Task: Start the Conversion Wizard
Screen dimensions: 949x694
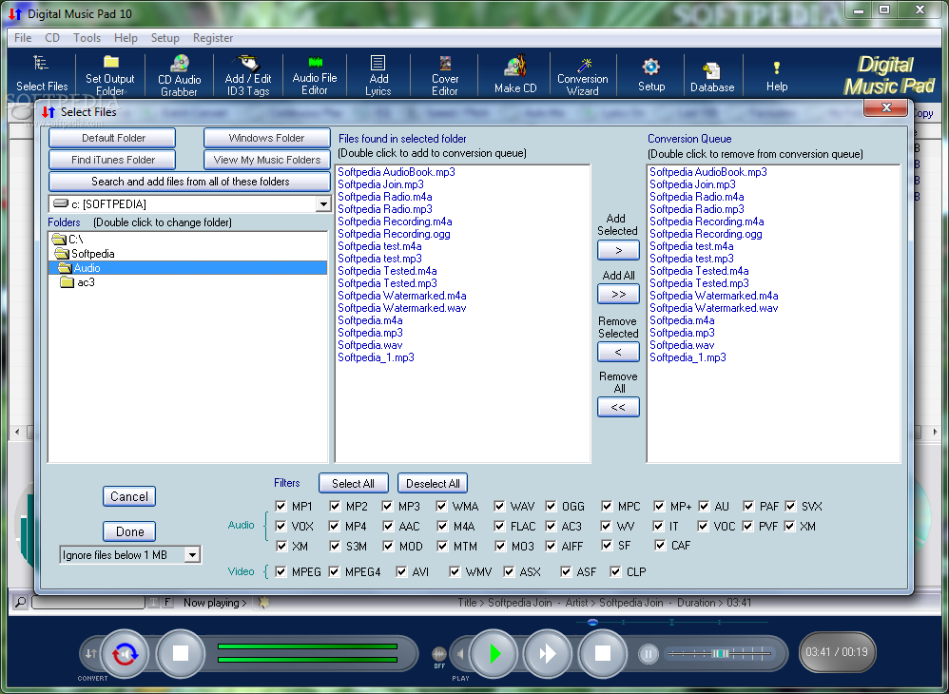Action: 583,76
